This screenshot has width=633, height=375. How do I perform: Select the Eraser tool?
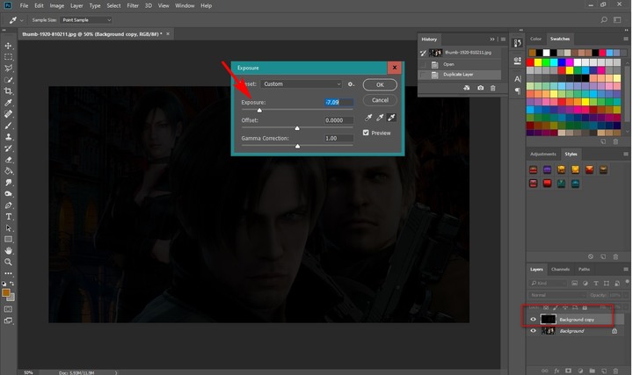point(9,160)
